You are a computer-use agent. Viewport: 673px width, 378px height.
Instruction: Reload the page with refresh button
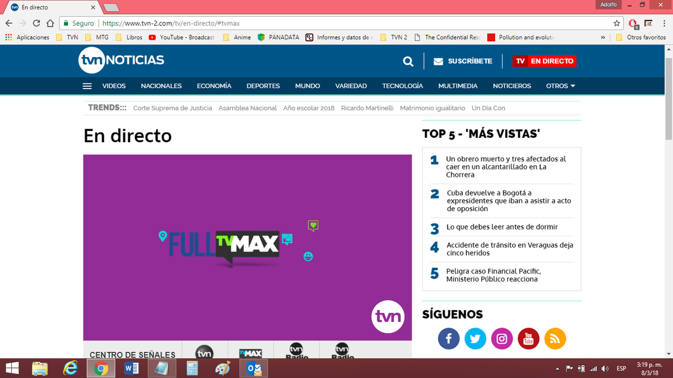(x=36, y=24)
